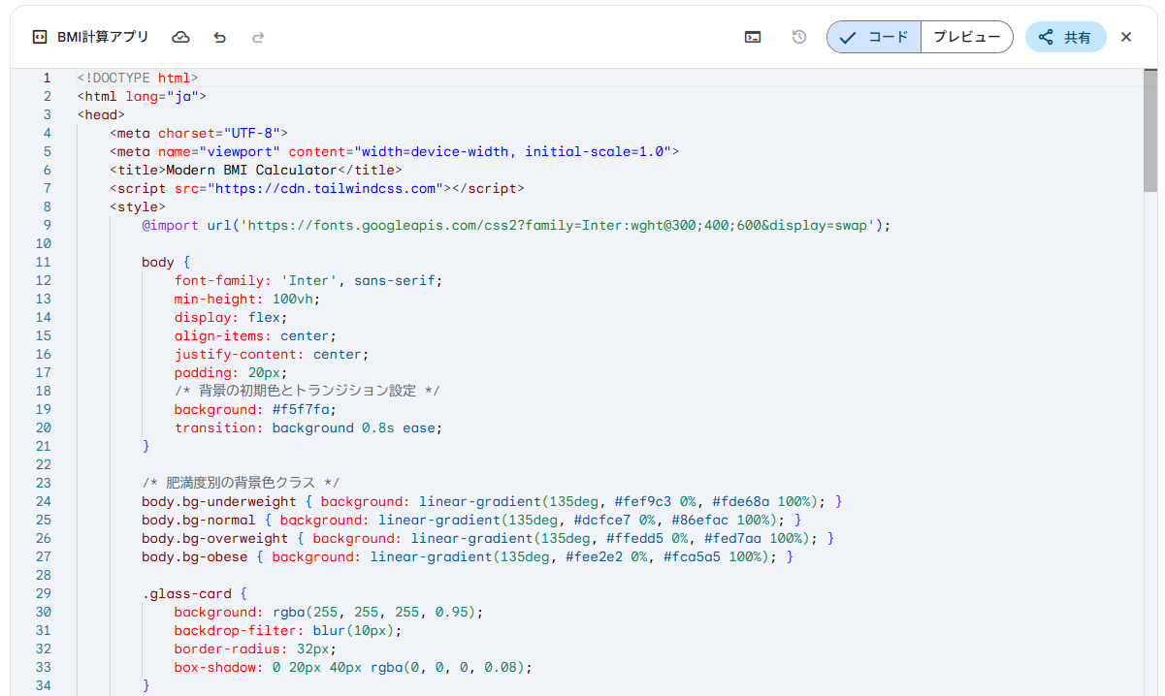Image resolution: width=1165 pixels, height=696 pixels.
Task: Click the body.bg-normal rule
Action: [471, 520]
